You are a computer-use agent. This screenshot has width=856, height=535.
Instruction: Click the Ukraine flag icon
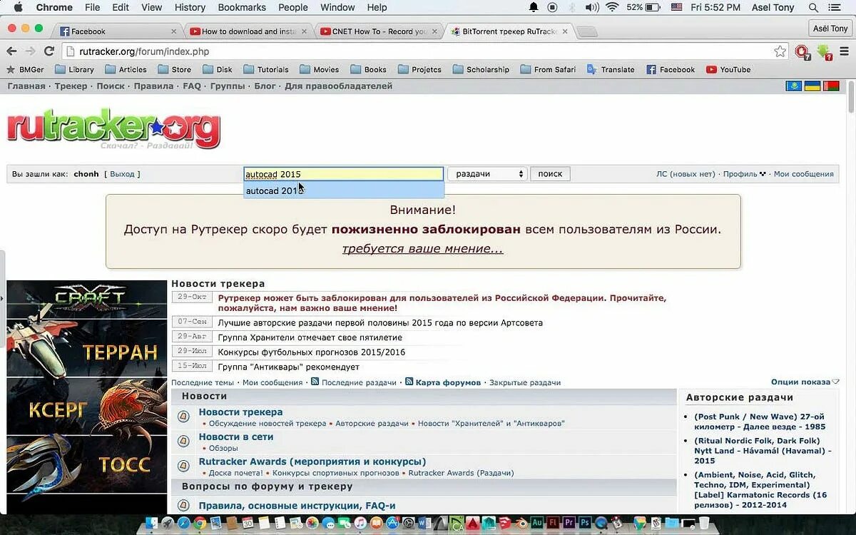812,86
